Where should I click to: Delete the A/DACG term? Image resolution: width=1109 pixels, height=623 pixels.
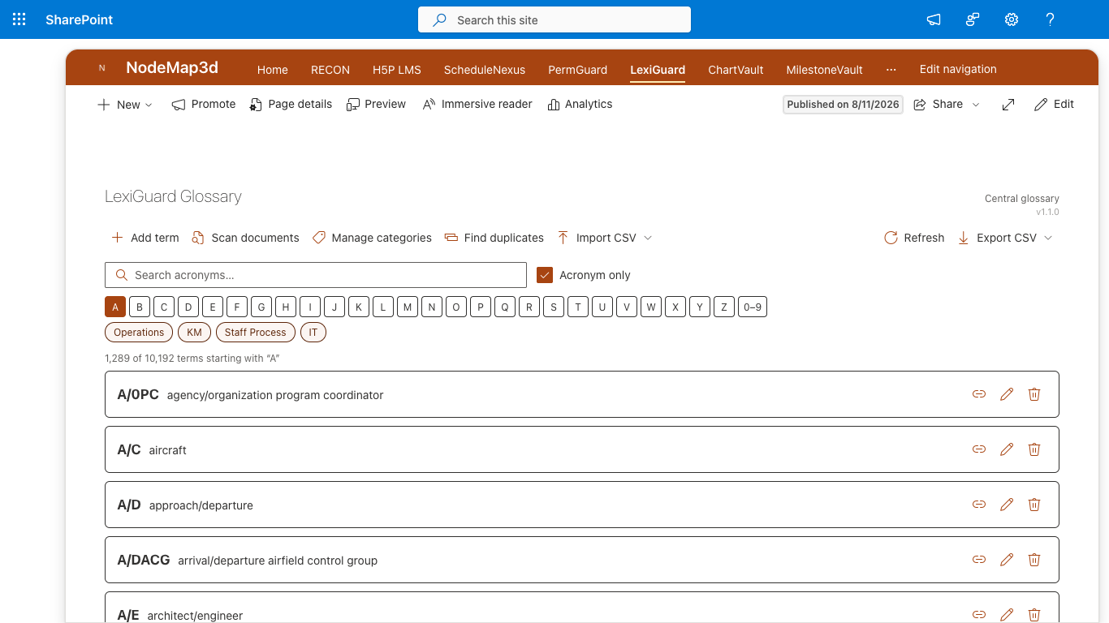[1034, 560]
